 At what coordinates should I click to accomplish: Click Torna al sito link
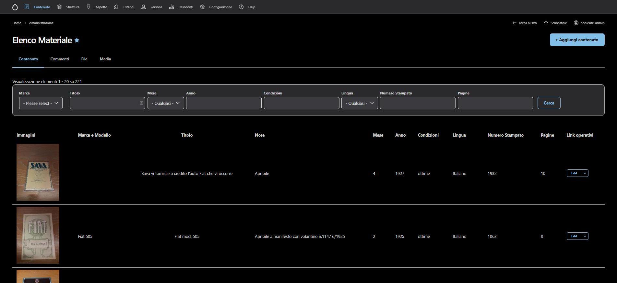click(x=524, y=23)
